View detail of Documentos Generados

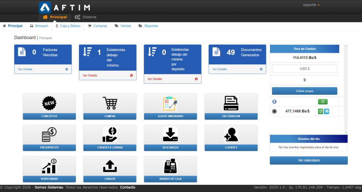(x=237, y=69)
